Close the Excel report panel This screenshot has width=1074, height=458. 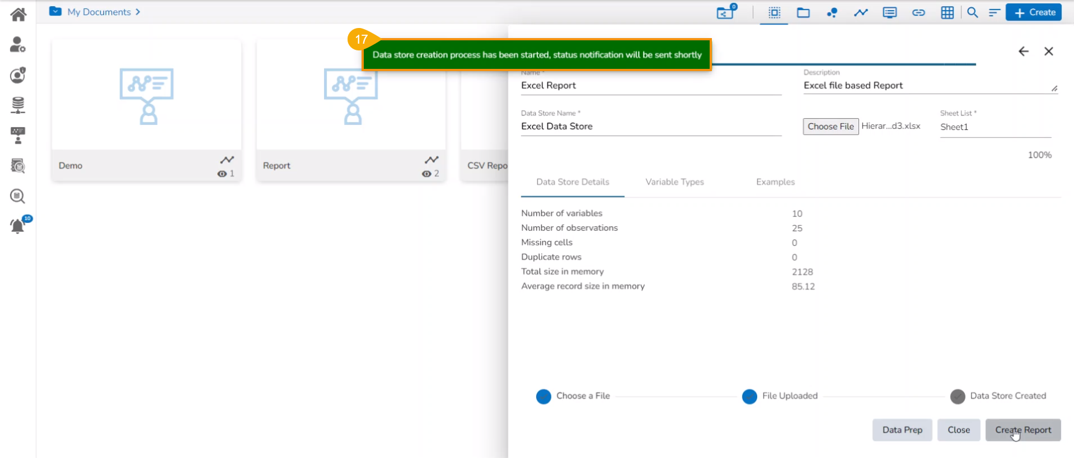click(1049, 52)
